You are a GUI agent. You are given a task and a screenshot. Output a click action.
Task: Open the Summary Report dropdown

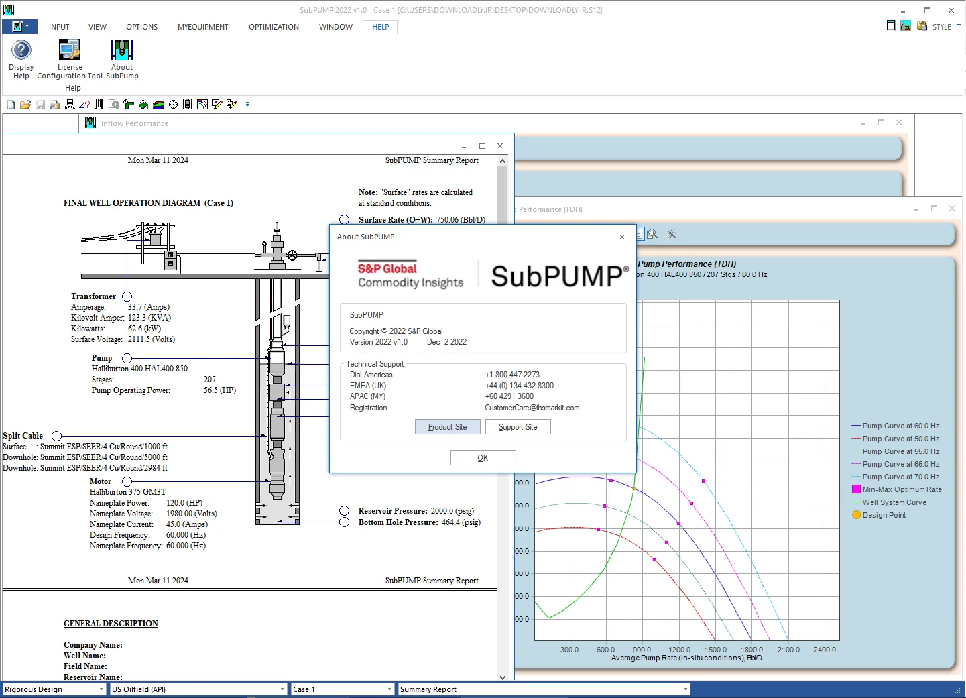pyautogui.click(x=544, y=689)
